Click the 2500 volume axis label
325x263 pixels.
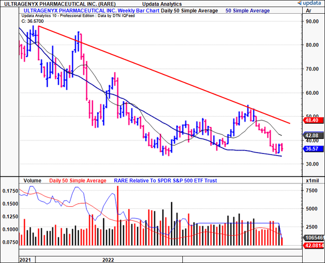(x=312, y=227)
